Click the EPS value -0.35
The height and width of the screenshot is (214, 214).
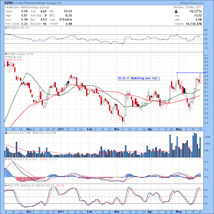pos(68,16)
